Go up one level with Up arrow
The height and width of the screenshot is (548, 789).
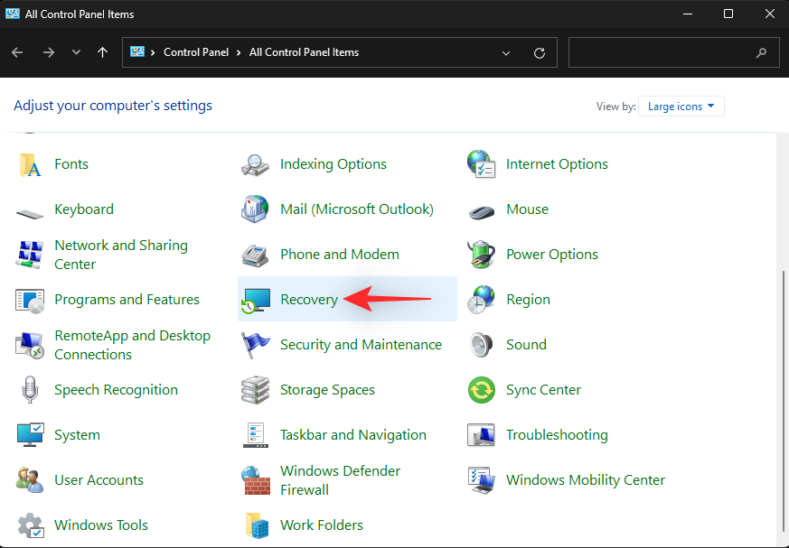[x=103, y=52]
